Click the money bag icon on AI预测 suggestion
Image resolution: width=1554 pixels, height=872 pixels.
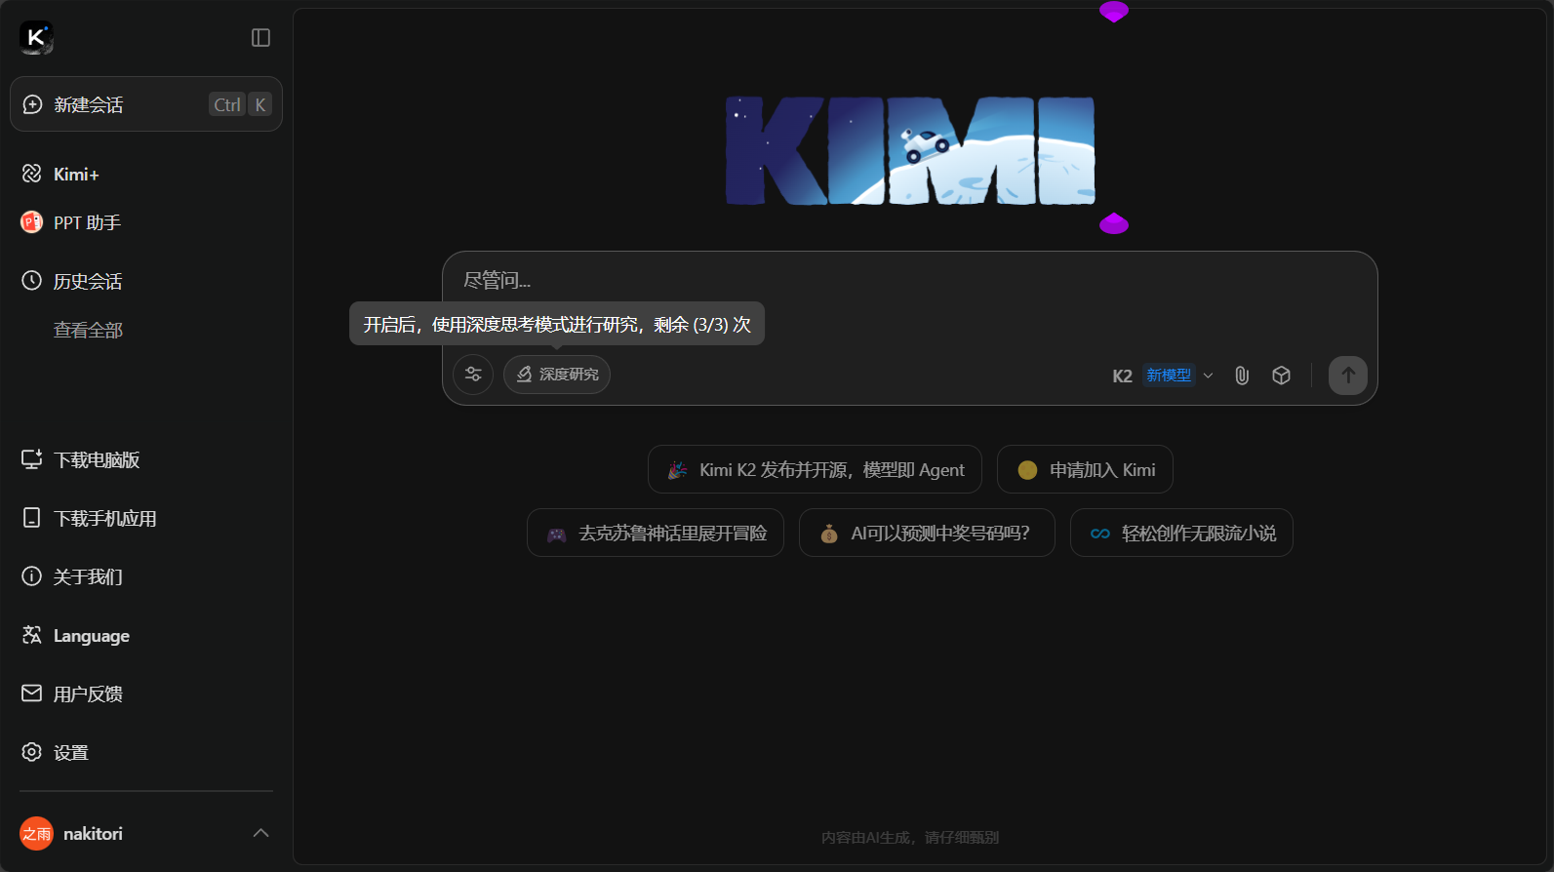[x=829, y=534]
